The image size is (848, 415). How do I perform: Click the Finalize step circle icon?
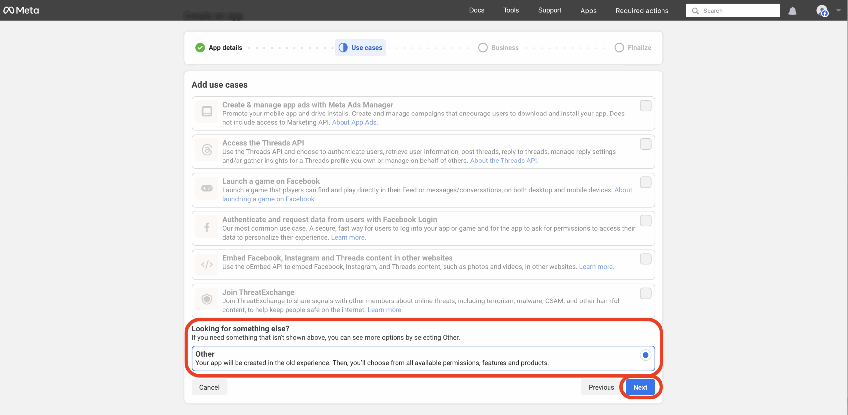[x=619, y=48]
